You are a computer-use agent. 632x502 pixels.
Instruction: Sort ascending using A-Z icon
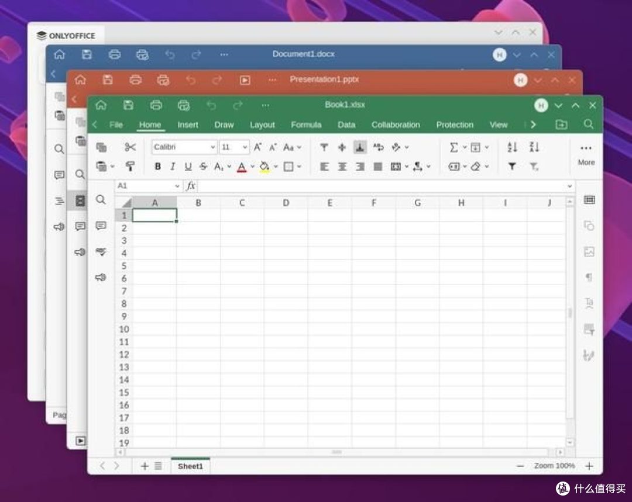click(x=512, y=147)
